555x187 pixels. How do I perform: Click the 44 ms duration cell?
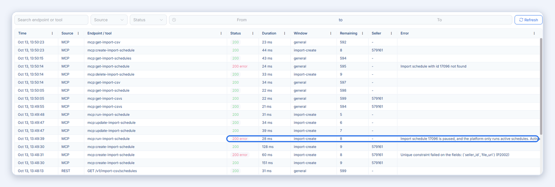click(x=267, y=50)
